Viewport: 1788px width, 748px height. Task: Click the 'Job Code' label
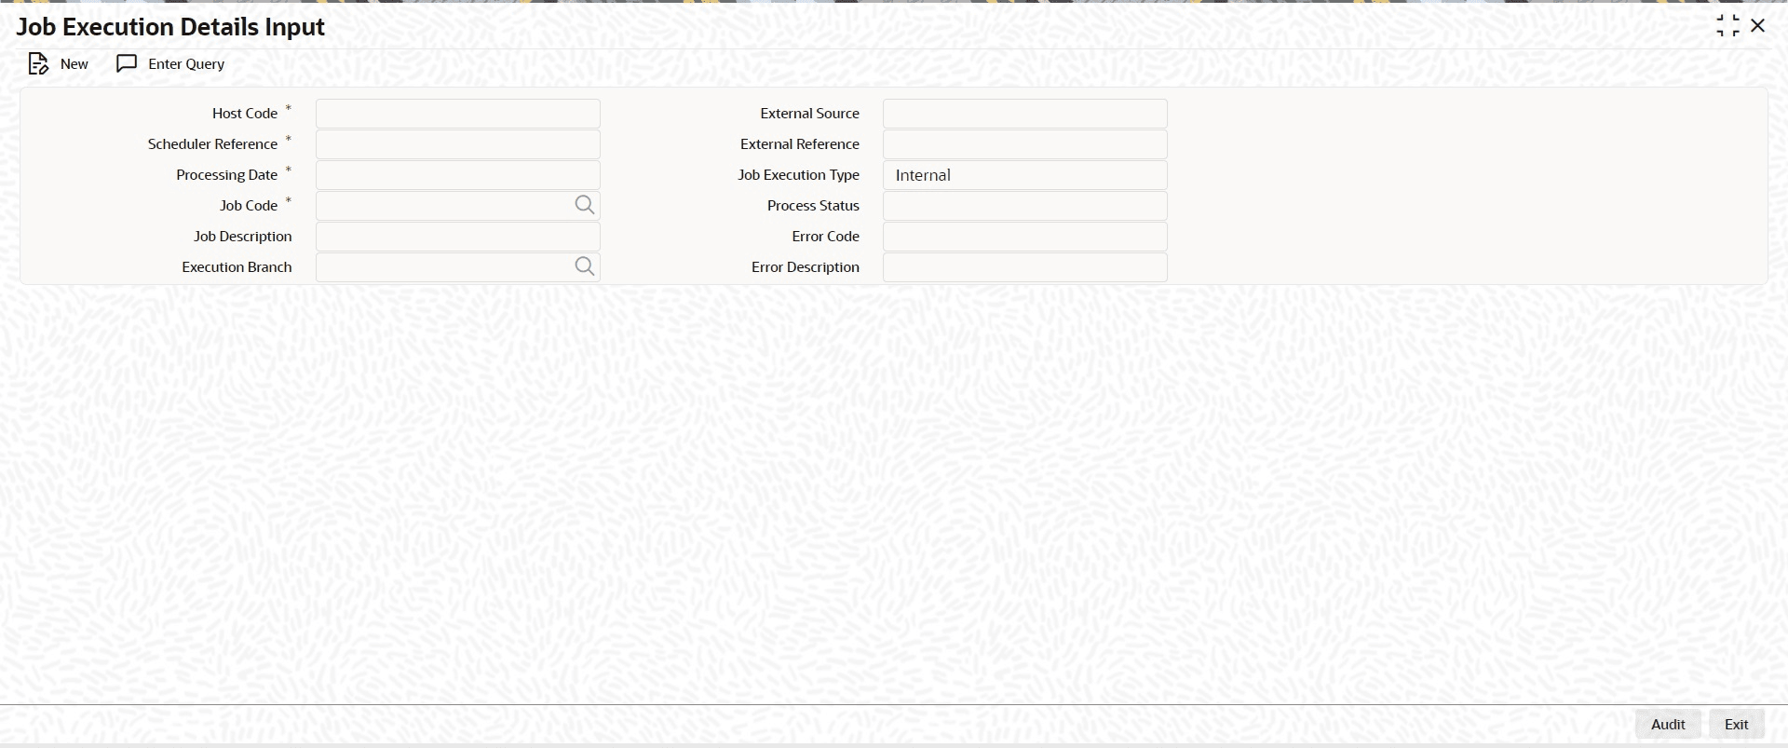click(249, 205)
